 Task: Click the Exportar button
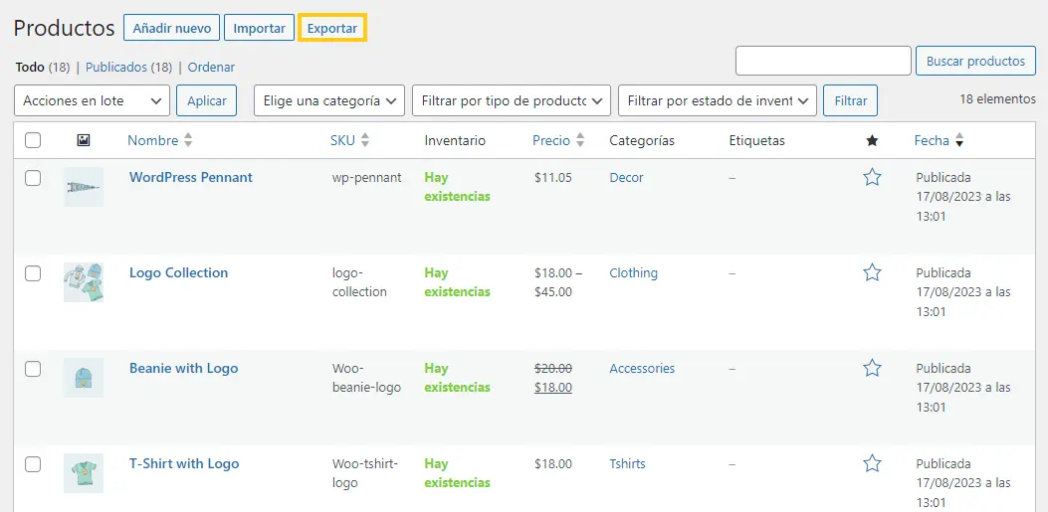click(x=332, y=29)
